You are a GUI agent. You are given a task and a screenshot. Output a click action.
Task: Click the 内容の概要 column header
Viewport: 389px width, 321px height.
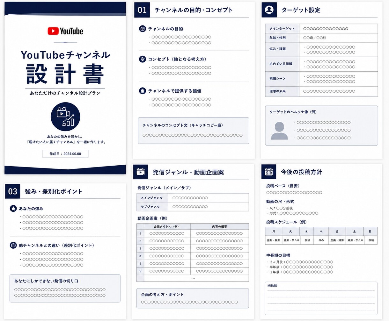(x=220, y=227)
